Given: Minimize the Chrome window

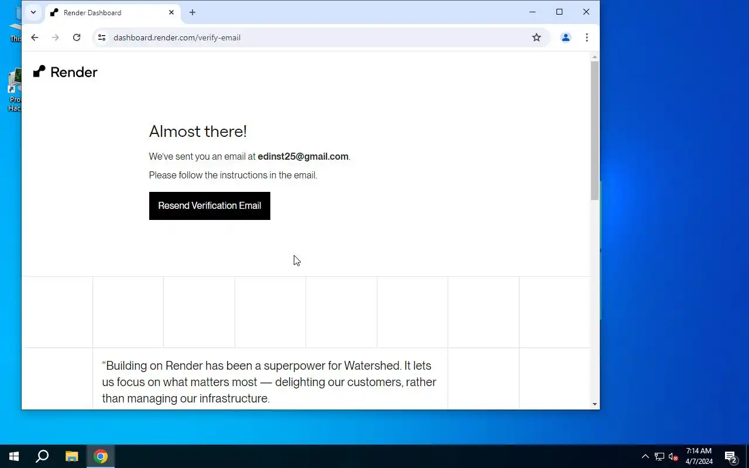Looking at the screenshot, I should point(532,12).
